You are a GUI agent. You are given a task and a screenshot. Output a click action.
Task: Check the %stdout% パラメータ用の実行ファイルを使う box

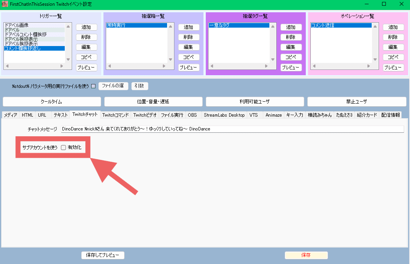(x=92, y=86)
